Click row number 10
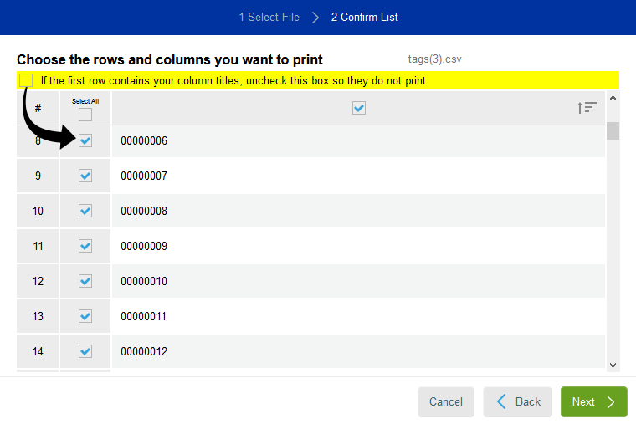636x424 pixels. click(x=38, y=211)
